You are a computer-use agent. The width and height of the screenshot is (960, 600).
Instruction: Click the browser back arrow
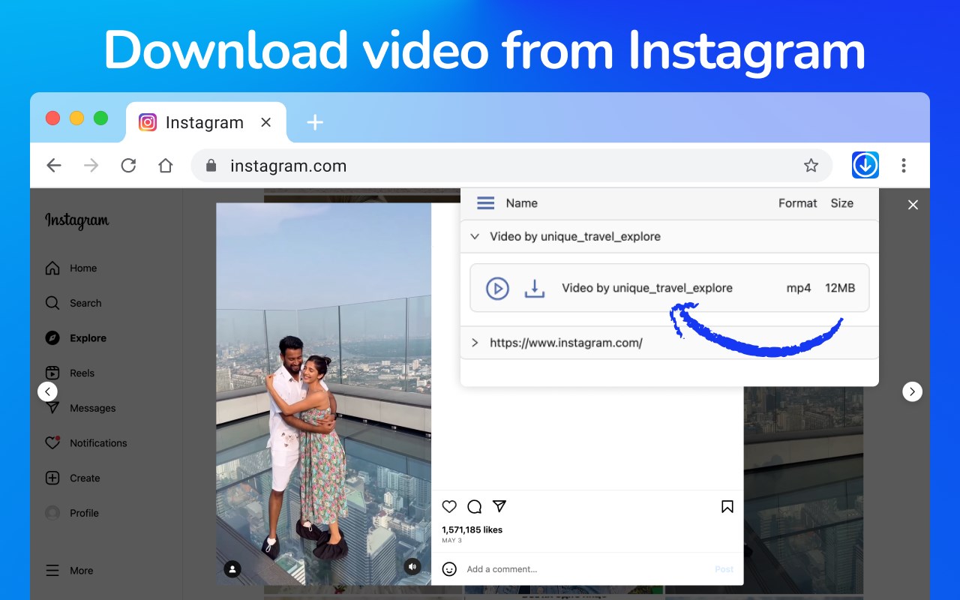point(54,166)
